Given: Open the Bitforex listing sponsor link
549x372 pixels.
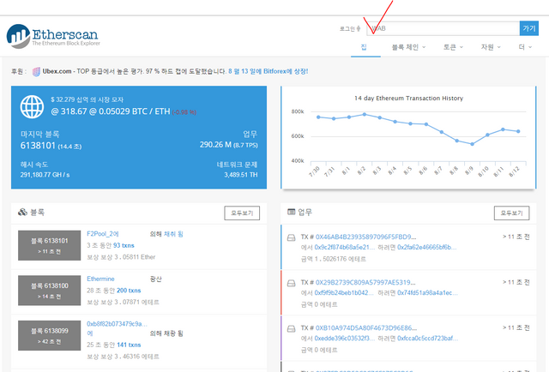Looking at the screenshot, I should [268, 71].
